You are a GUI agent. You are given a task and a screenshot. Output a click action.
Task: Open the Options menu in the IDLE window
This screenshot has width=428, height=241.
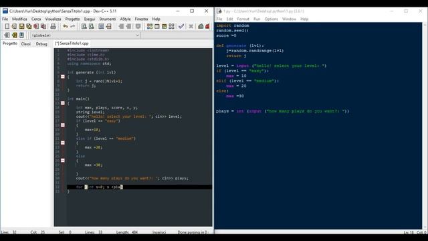pos(271,19)
